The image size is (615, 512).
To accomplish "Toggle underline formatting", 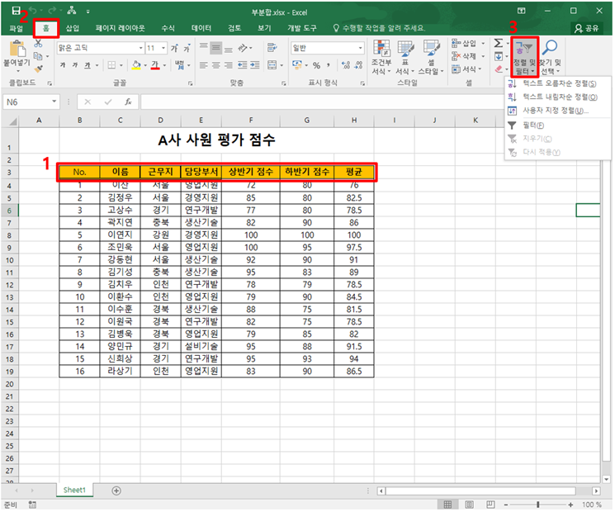I will click(88, 65).
